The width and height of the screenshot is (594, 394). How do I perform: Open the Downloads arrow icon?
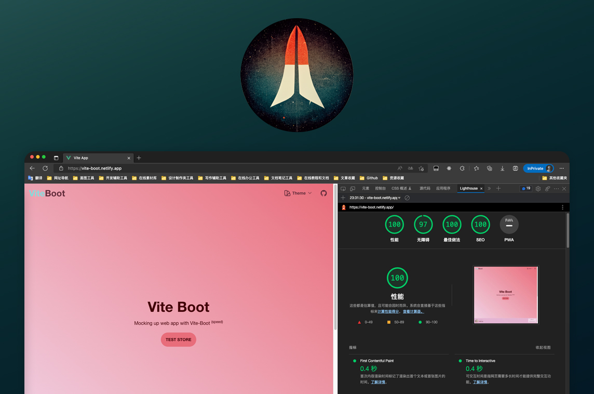(502, 168)
